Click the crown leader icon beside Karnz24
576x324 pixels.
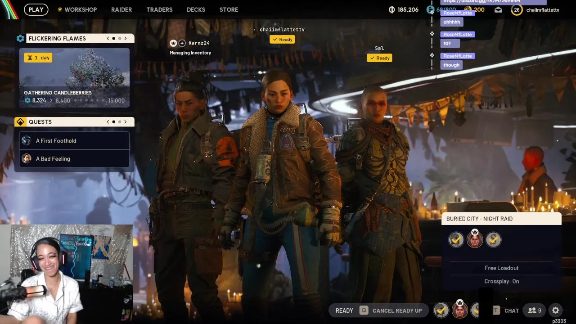pyautogui.click(x=173, y=43)
